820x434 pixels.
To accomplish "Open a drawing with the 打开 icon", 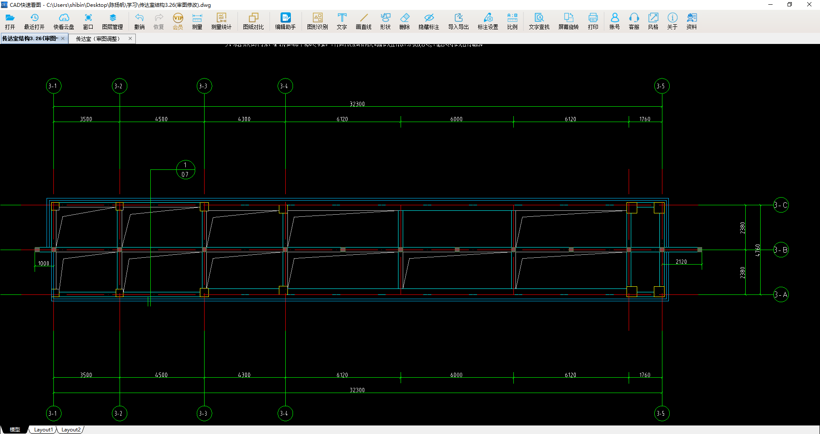I will coord(10,21).
